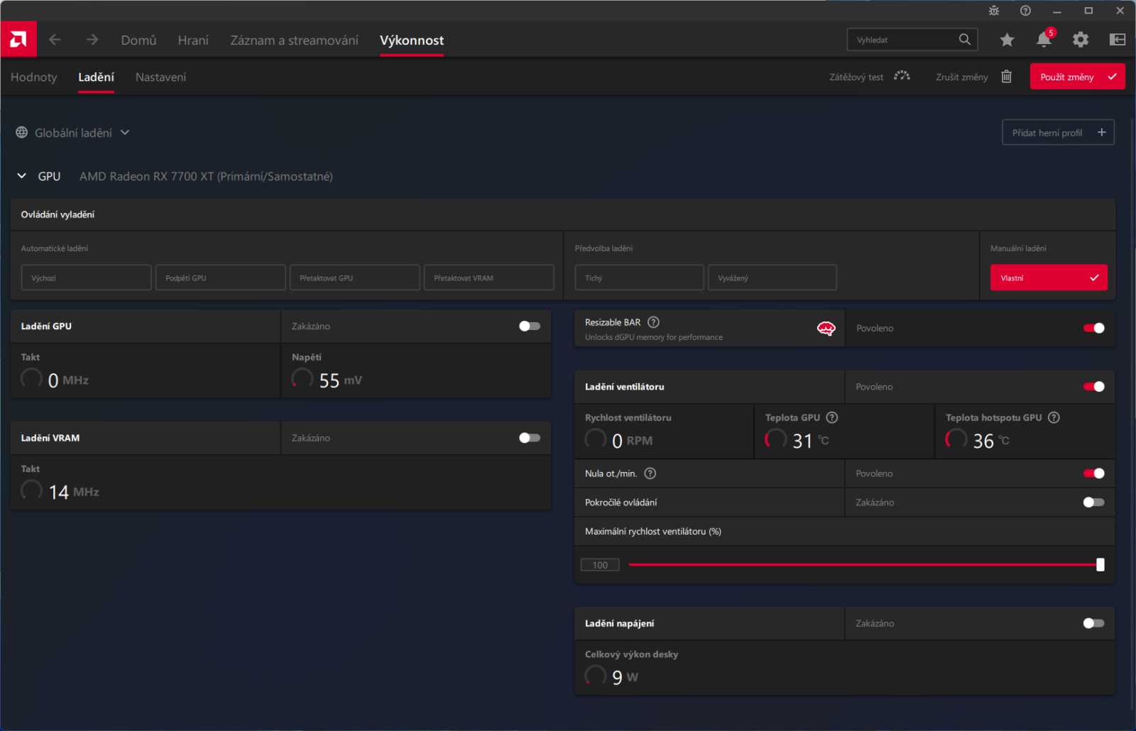
Task: Switch to the Nastavení subtab
Action: pos(160,77)
